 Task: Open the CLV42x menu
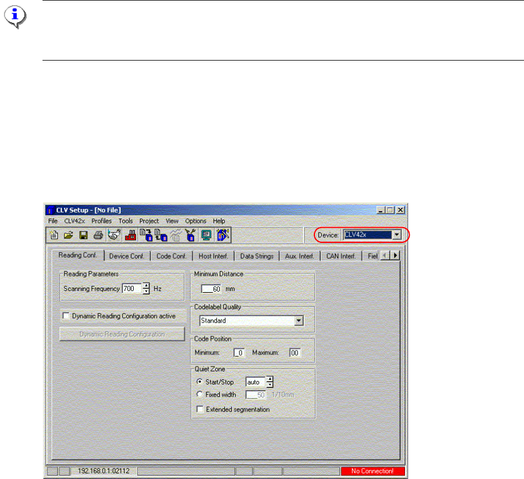tap(75, 221)
